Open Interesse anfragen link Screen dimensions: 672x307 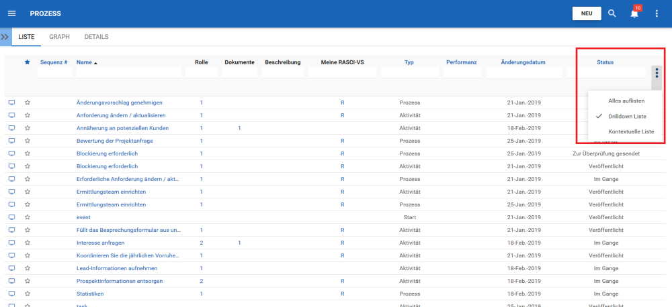[100, 243]
